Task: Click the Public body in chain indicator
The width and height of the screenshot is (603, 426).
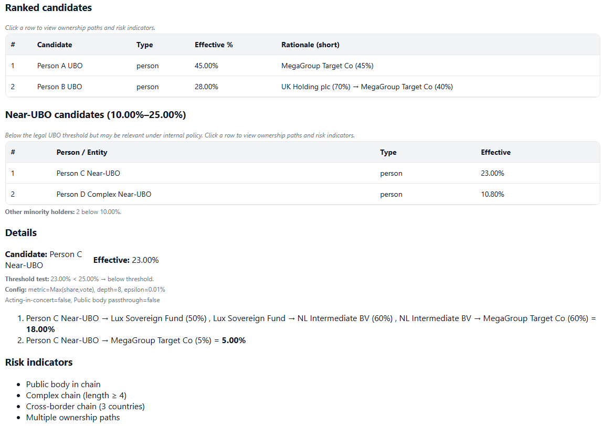Action: coord(63,384)
